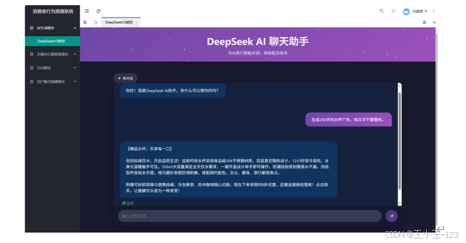Click the chat scrollbar up arrow
Screen dimensions: 466x243
pyautogui.click(x=400, y=85)
